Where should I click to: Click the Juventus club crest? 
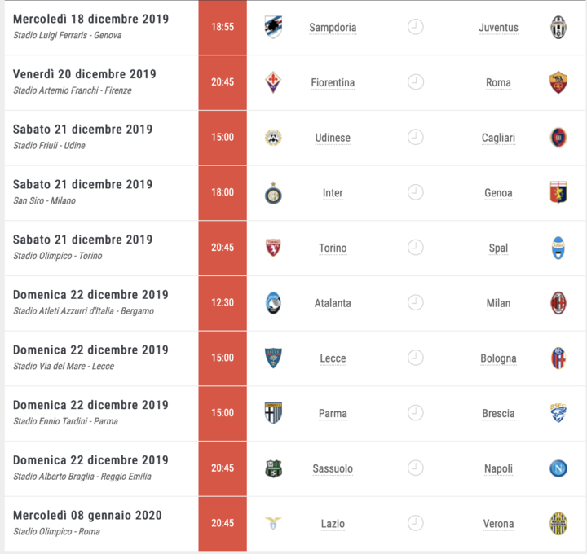pyautogui.click(x=558, y=27)
